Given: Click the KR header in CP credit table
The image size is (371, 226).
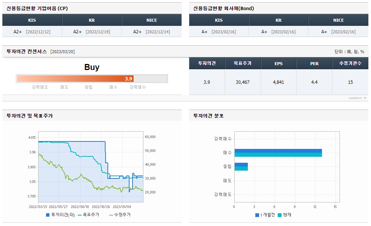Looking at the screenshot, I should pyautogui.click(x=92, y=20).
